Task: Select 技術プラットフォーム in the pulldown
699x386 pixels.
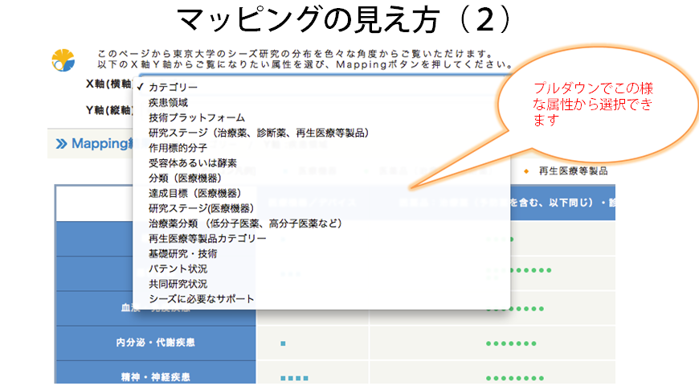Action: [x=197, y=117]
